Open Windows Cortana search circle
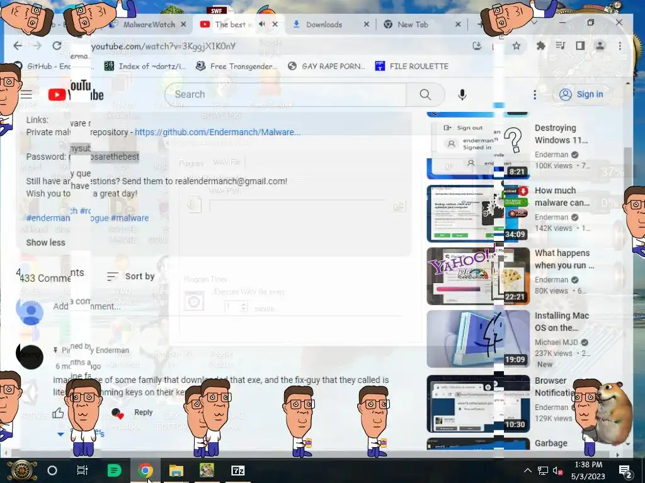645x483 pixels. click(52, 470)
